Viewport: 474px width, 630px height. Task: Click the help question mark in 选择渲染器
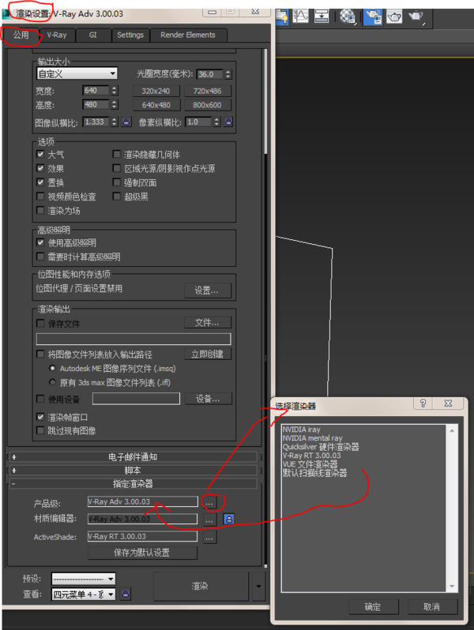[423, 403]
